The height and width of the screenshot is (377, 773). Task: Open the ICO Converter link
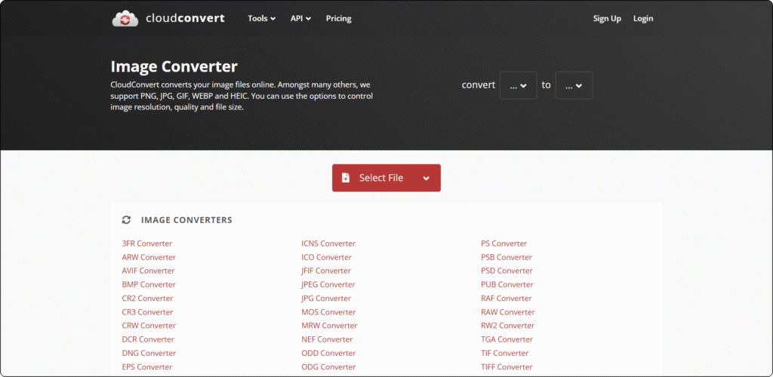[326, 257]
